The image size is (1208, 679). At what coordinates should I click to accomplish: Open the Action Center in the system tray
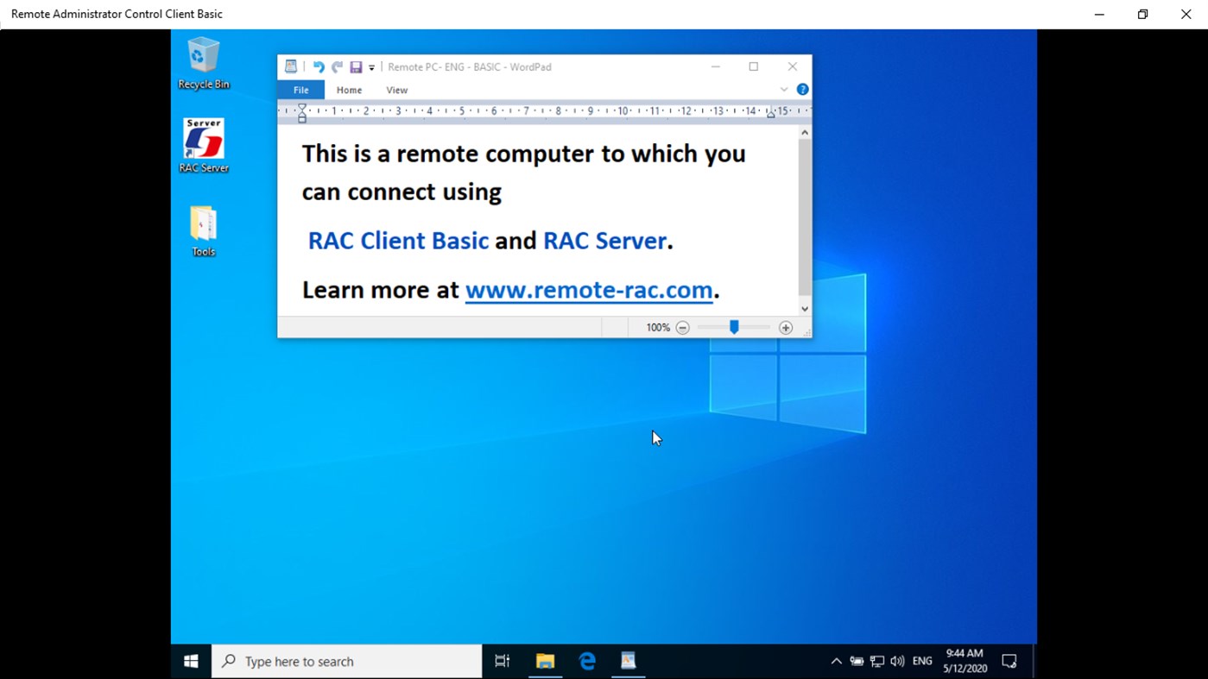(1009, 661)
